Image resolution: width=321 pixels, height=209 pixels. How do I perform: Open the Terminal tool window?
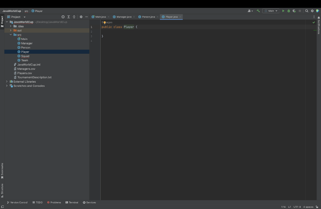[72, 202]
